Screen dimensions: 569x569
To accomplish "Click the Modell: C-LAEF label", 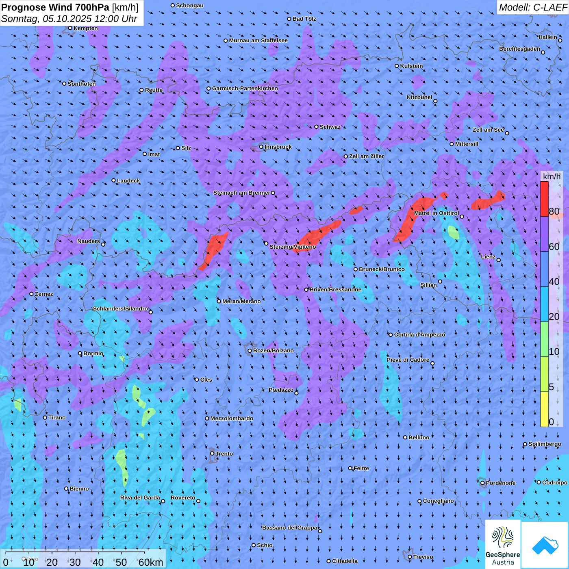I will tap(532, 7).
